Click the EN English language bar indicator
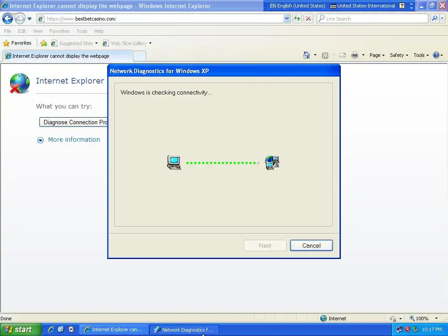 pyautogui.click(x=297, y=6)
